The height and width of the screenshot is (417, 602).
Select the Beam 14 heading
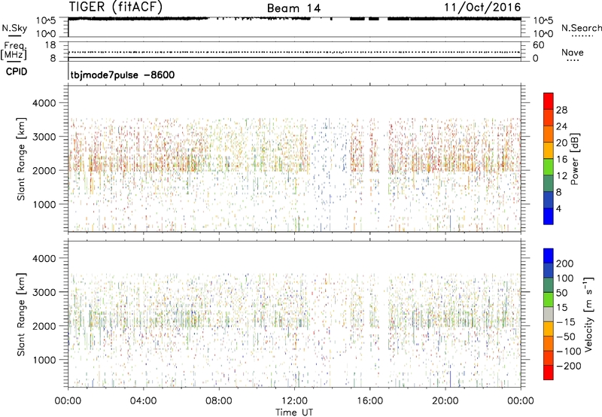[293, 8]
